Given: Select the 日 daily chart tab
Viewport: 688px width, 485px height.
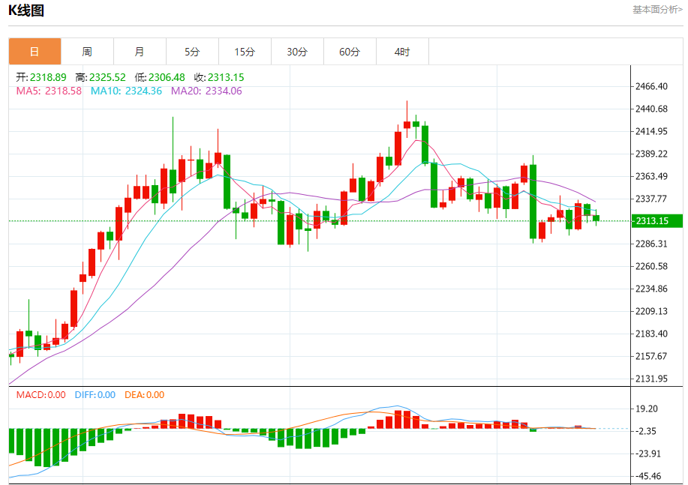Looking at the screenshot, I should point(35,52).
